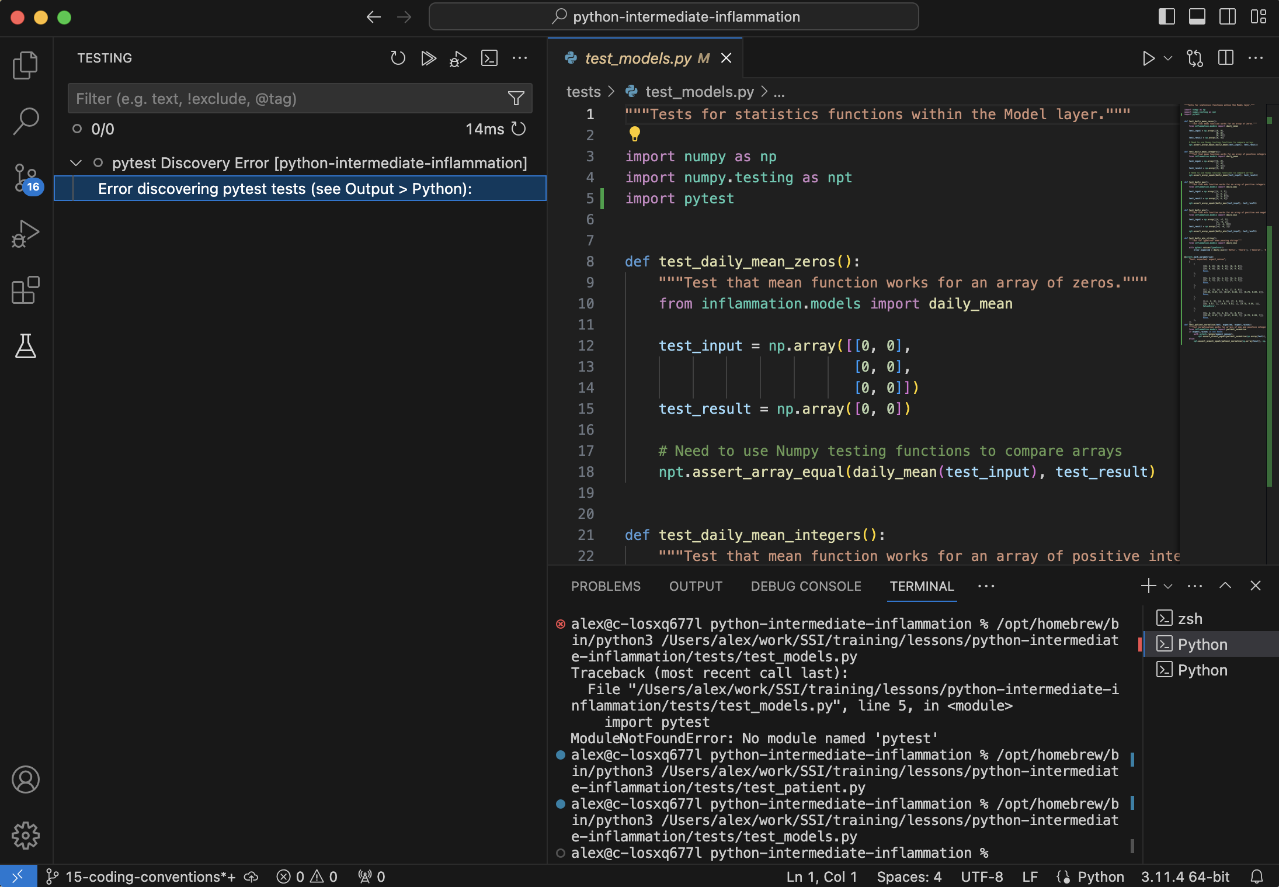Image resolution: width=1279 pixels, height=887 pixels.
Task: Toggle the Primary Side Bar visibility
Action: 1166,17
